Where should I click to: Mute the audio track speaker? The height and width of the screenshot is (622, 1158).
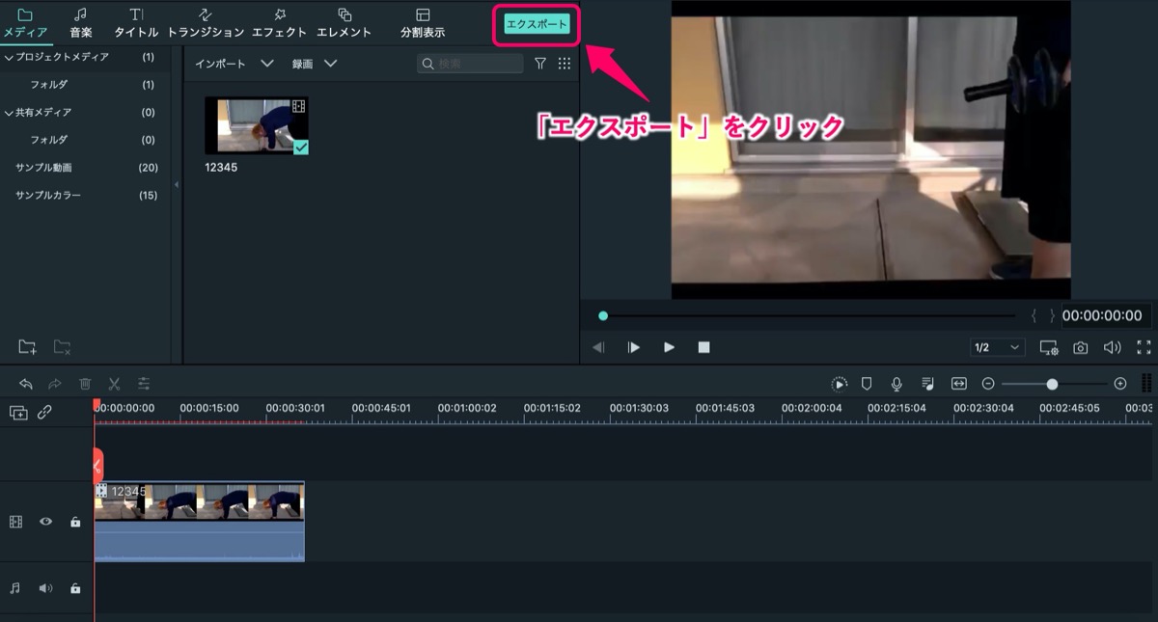click(45, 588)
